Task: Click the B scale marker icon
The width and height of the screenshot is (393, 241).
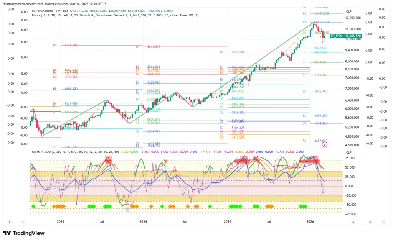Action: pyautogui.click(x=370, y=221)
